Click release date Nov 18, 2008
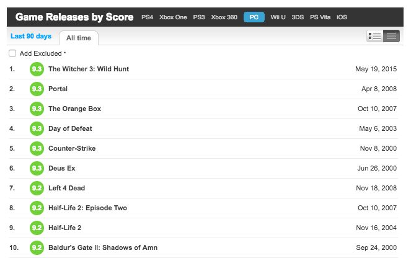The width and height of the screenshot is (411, 258). [376, 188]
